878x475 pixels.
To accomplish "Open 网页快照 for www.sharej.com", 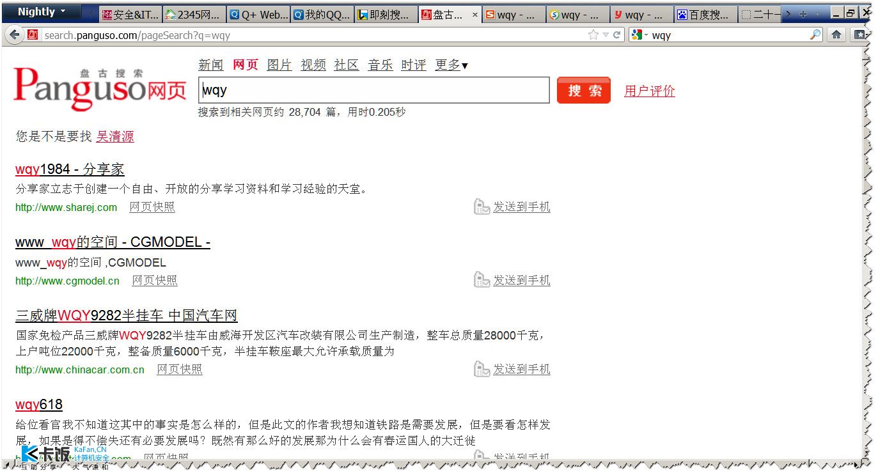I will (152, 207).
